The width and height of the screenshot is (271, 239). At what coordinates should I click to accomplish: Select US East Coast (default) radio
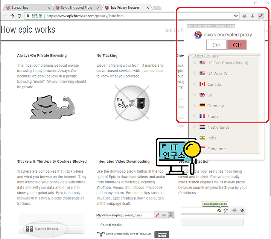coord(195,62)
